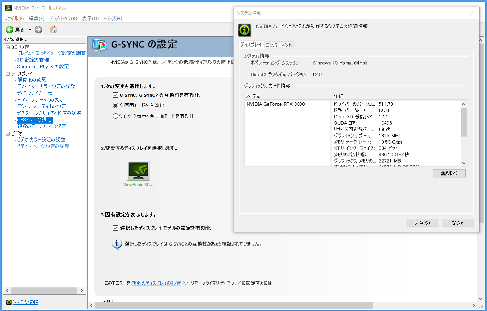Click details list scroll up arrow
The image size is (487, 311).
pos(464,104)
